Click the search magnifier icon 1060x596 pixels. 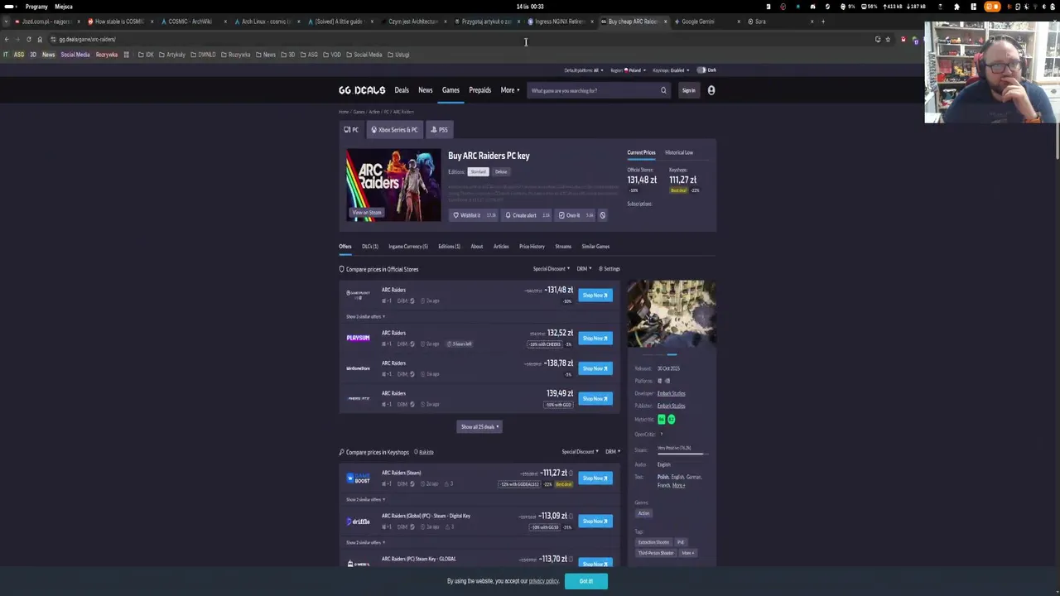click(663, 90)
